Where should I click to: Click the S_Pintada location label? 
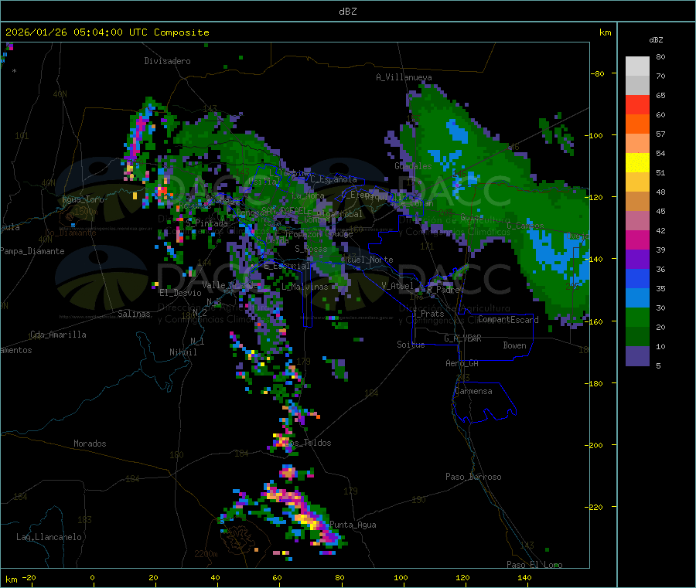206,223
